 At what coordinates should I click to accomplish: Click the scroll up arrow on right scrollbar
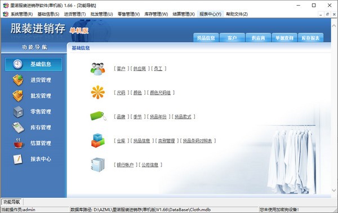pos(334,26)
